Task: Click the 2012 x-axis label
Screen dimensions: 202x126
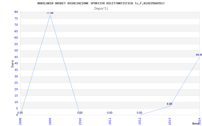Action: 140,121
